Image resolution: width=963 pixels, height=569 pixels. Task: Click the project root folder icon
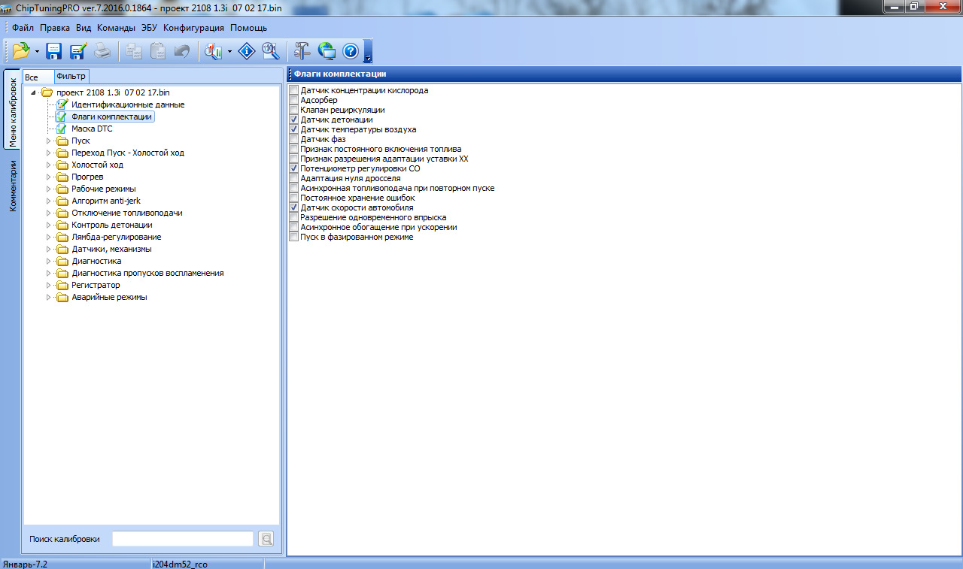[x=47, y=92]
